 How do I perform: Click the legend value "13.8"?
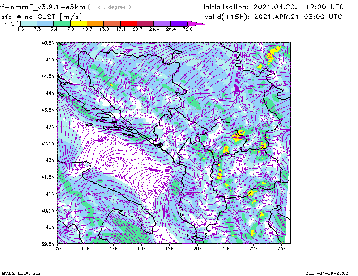pyautogui.click(x=104, y=29)
